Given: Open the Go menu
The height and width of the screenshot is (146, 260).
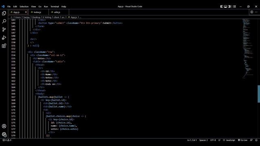Looking at the screenshot, I should pos(40,6).
